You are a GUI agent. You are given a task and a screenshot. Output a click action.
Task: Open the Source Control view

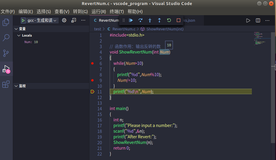(6, 53)
